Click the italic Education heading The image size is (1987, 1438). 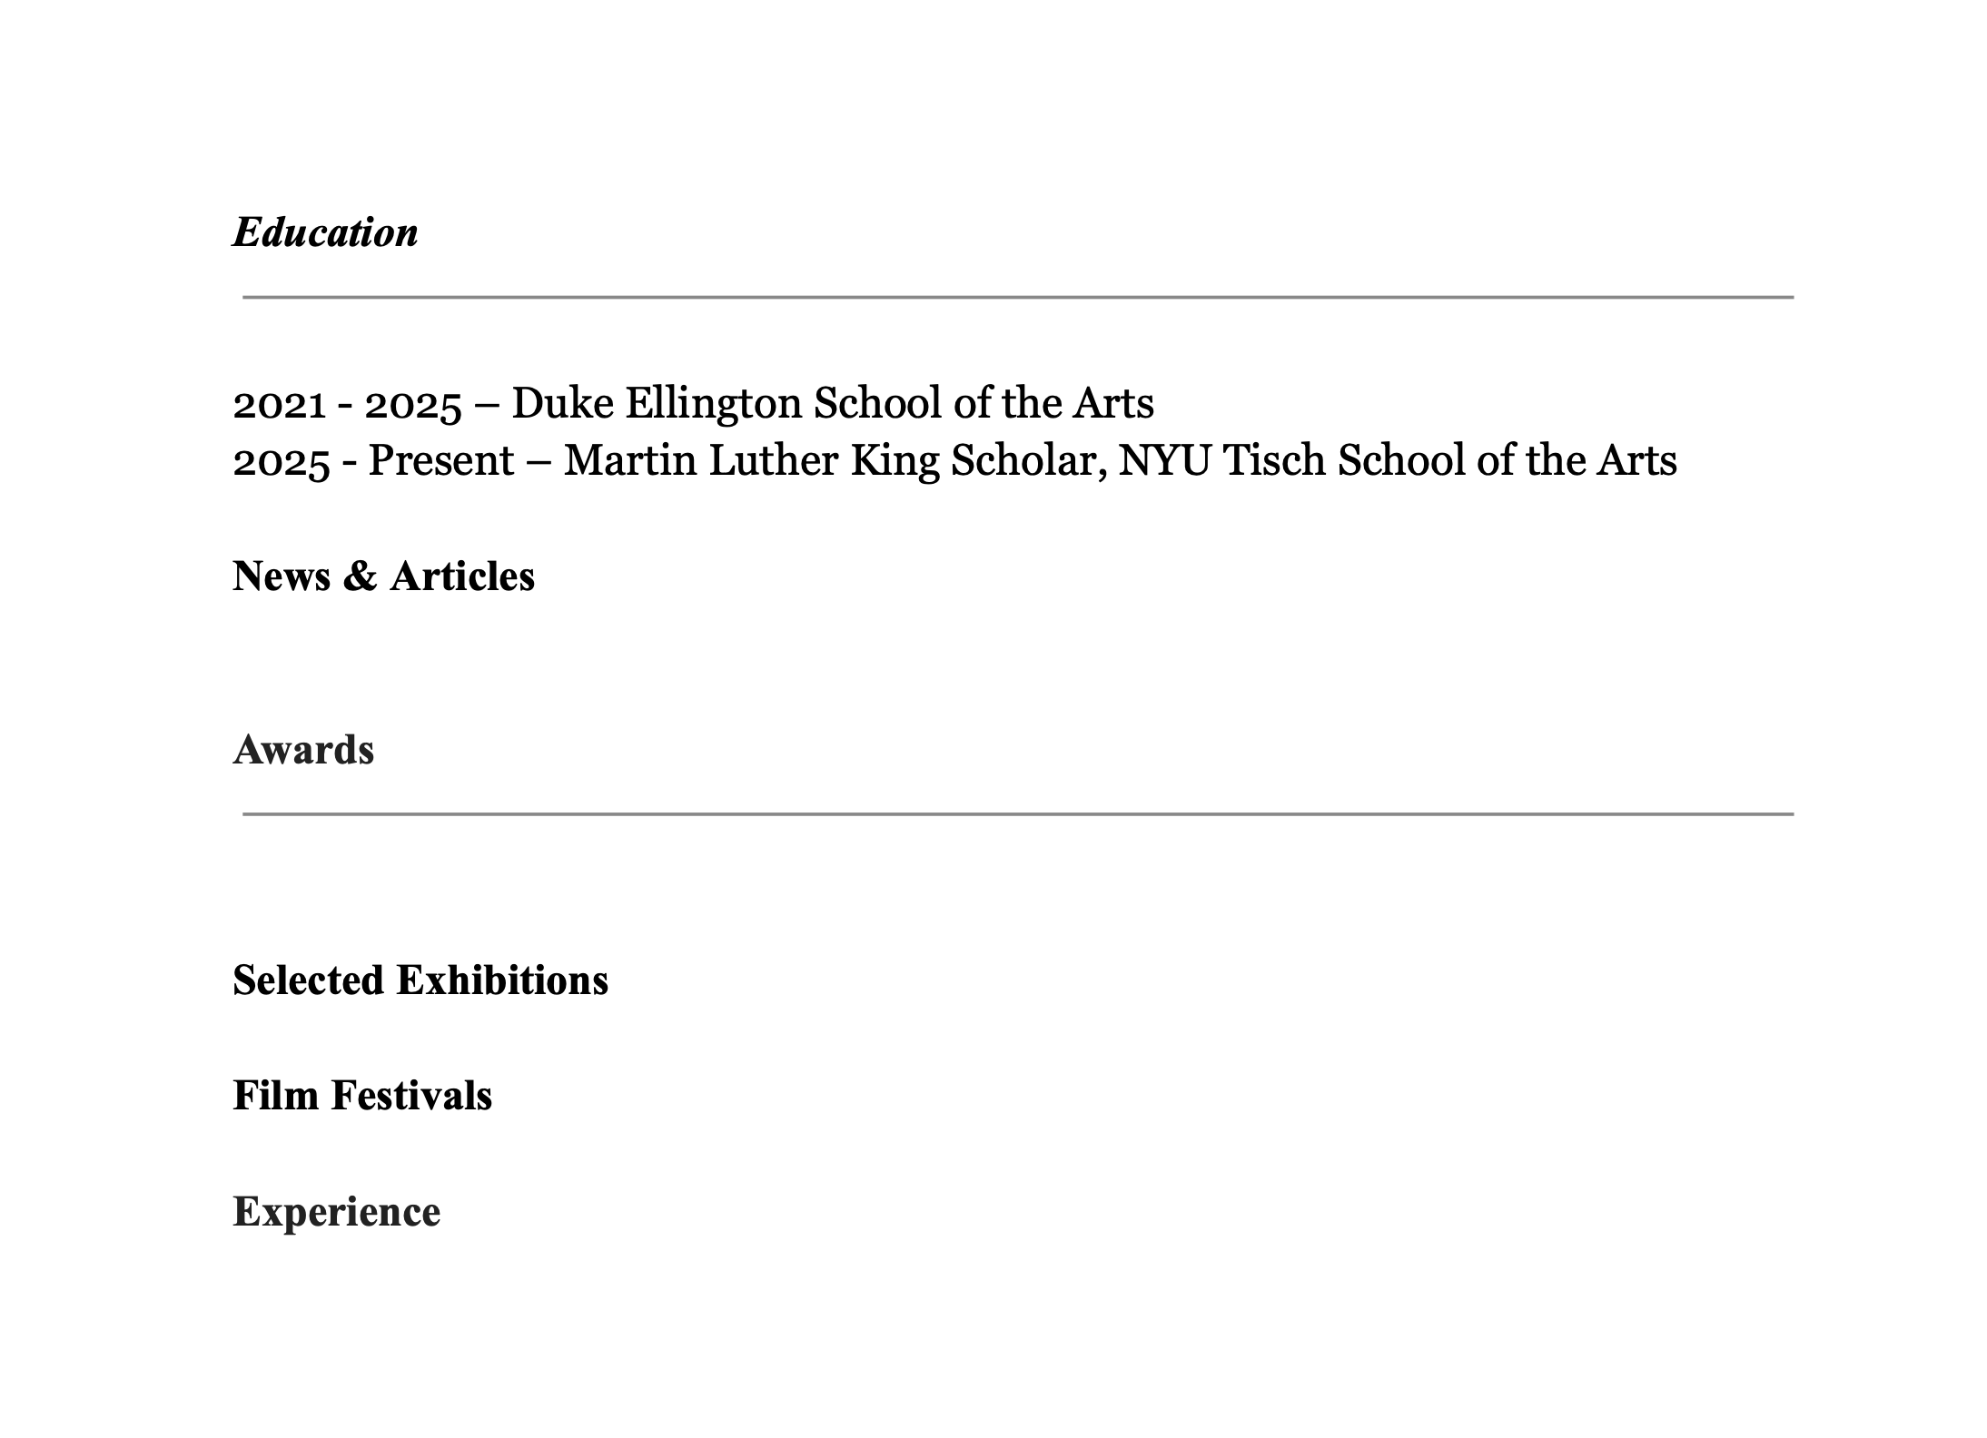point(325,232)
